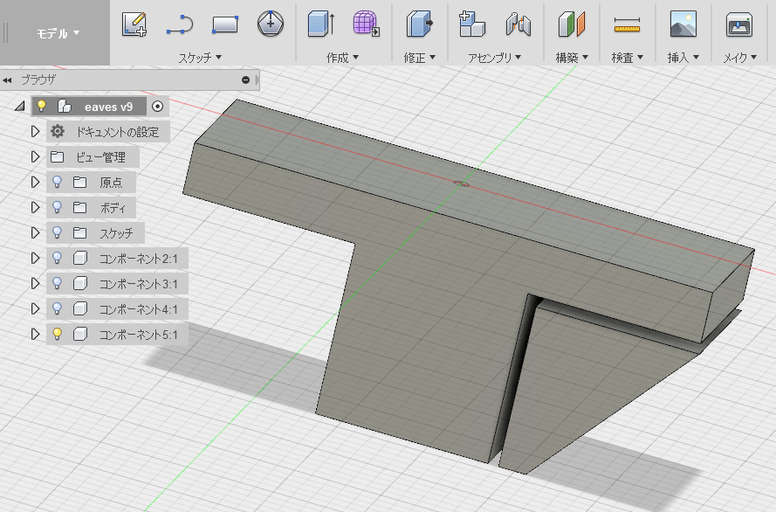Expand the 原点 folder

point(35,183)
